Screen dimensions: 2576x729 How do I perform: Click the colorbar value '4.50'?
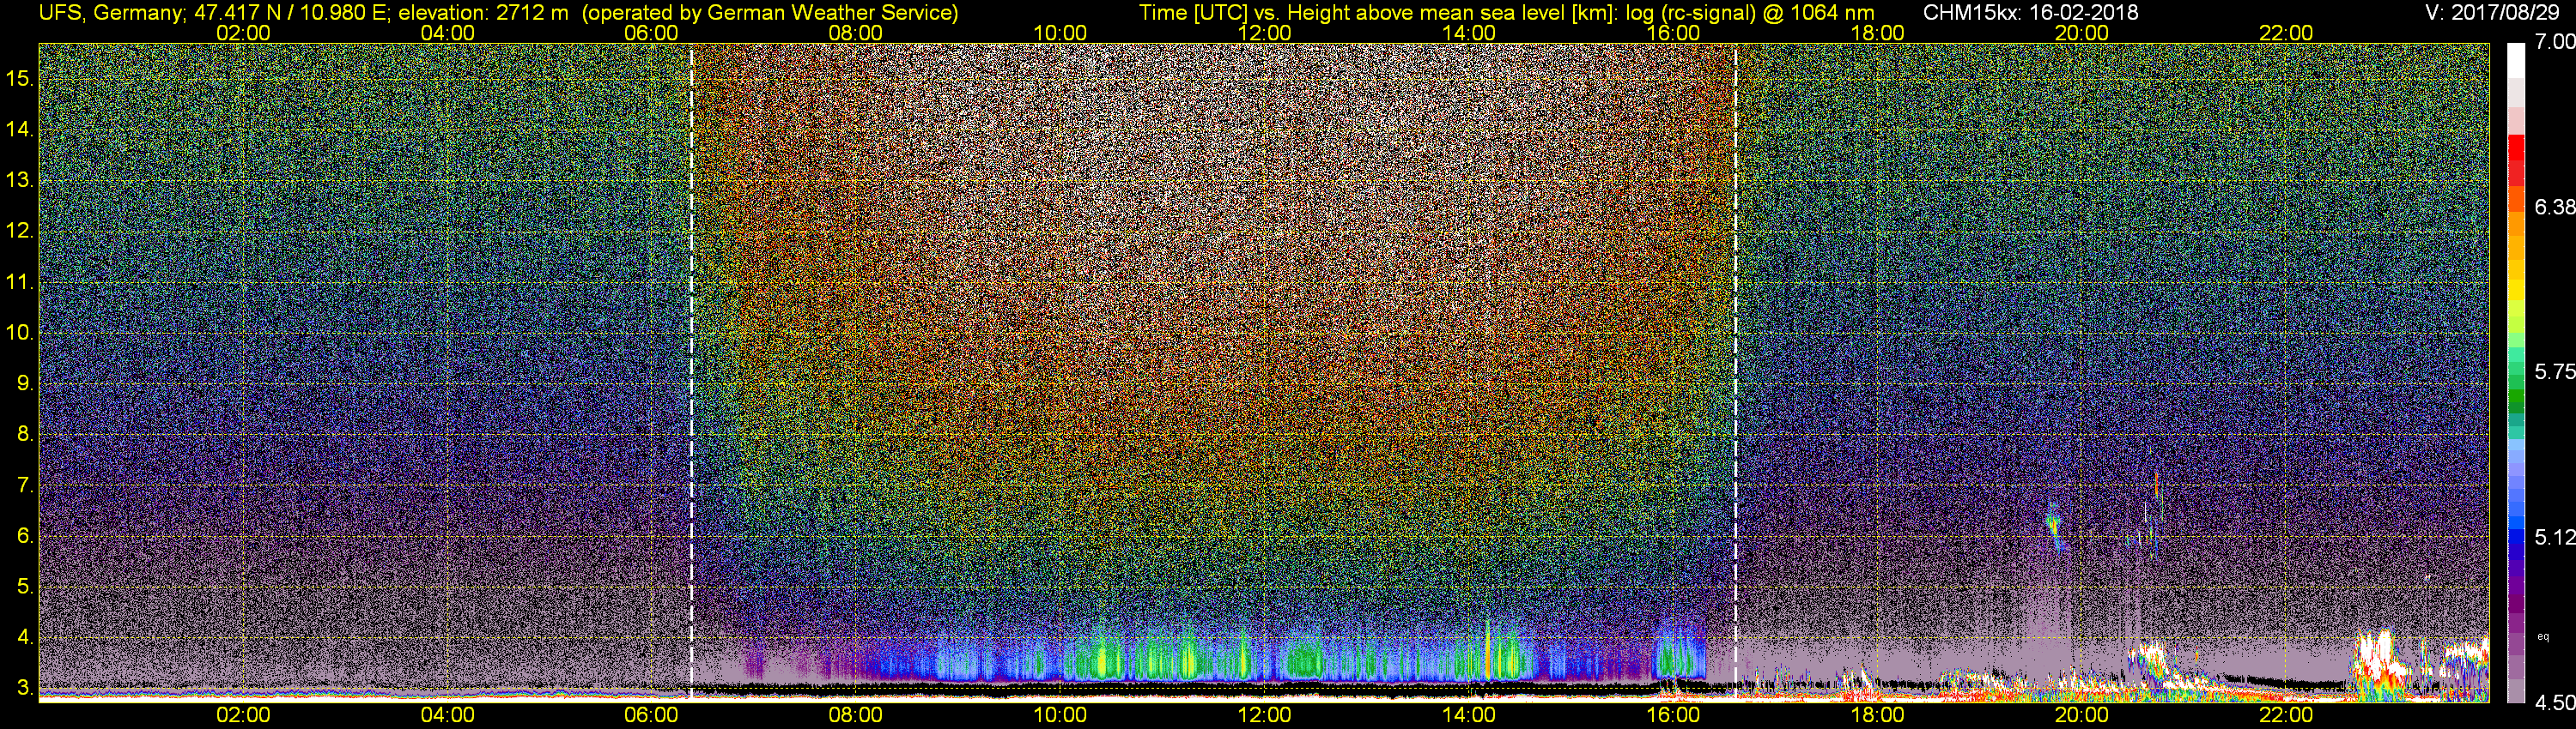coord(2554,703)
